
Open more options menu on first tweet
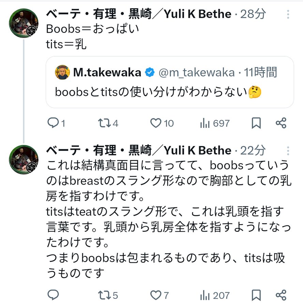pos(288,14)
